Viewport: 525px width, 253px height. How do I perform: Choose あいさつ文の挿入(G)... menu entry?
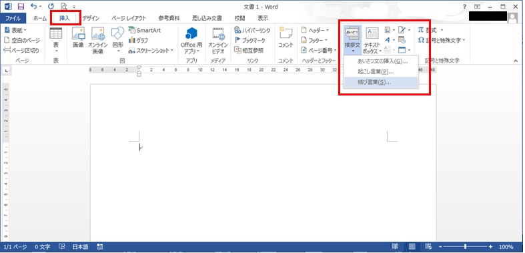[381, 61]
